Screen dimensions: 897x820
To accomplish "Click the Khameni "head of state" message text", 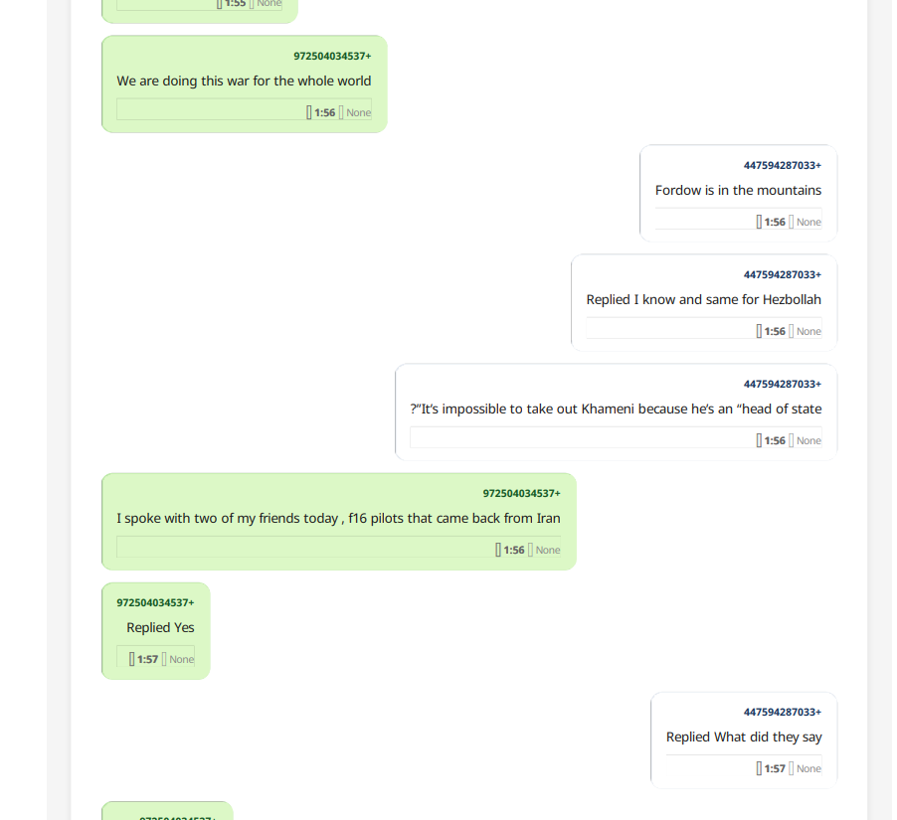I will click(x=616, y=410).
